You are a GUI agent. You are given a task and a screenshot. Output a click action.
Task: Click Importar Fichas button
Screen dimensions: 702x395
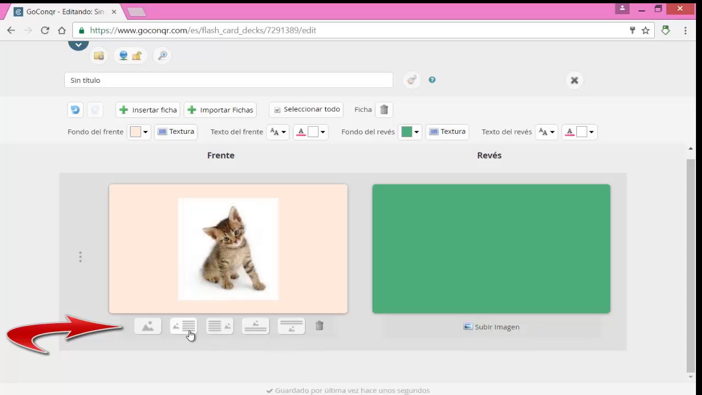(220, 110)
